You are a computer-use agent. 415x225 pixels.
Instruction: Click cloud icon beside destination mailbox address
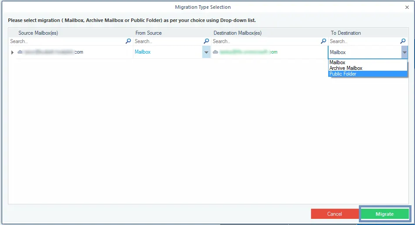click(x=215, y=52)
